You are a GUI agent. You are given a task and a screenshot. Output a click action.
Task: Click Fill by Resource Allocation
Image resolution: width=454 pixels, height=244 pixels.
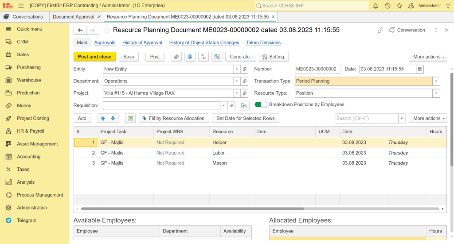(x=174, y=118)
